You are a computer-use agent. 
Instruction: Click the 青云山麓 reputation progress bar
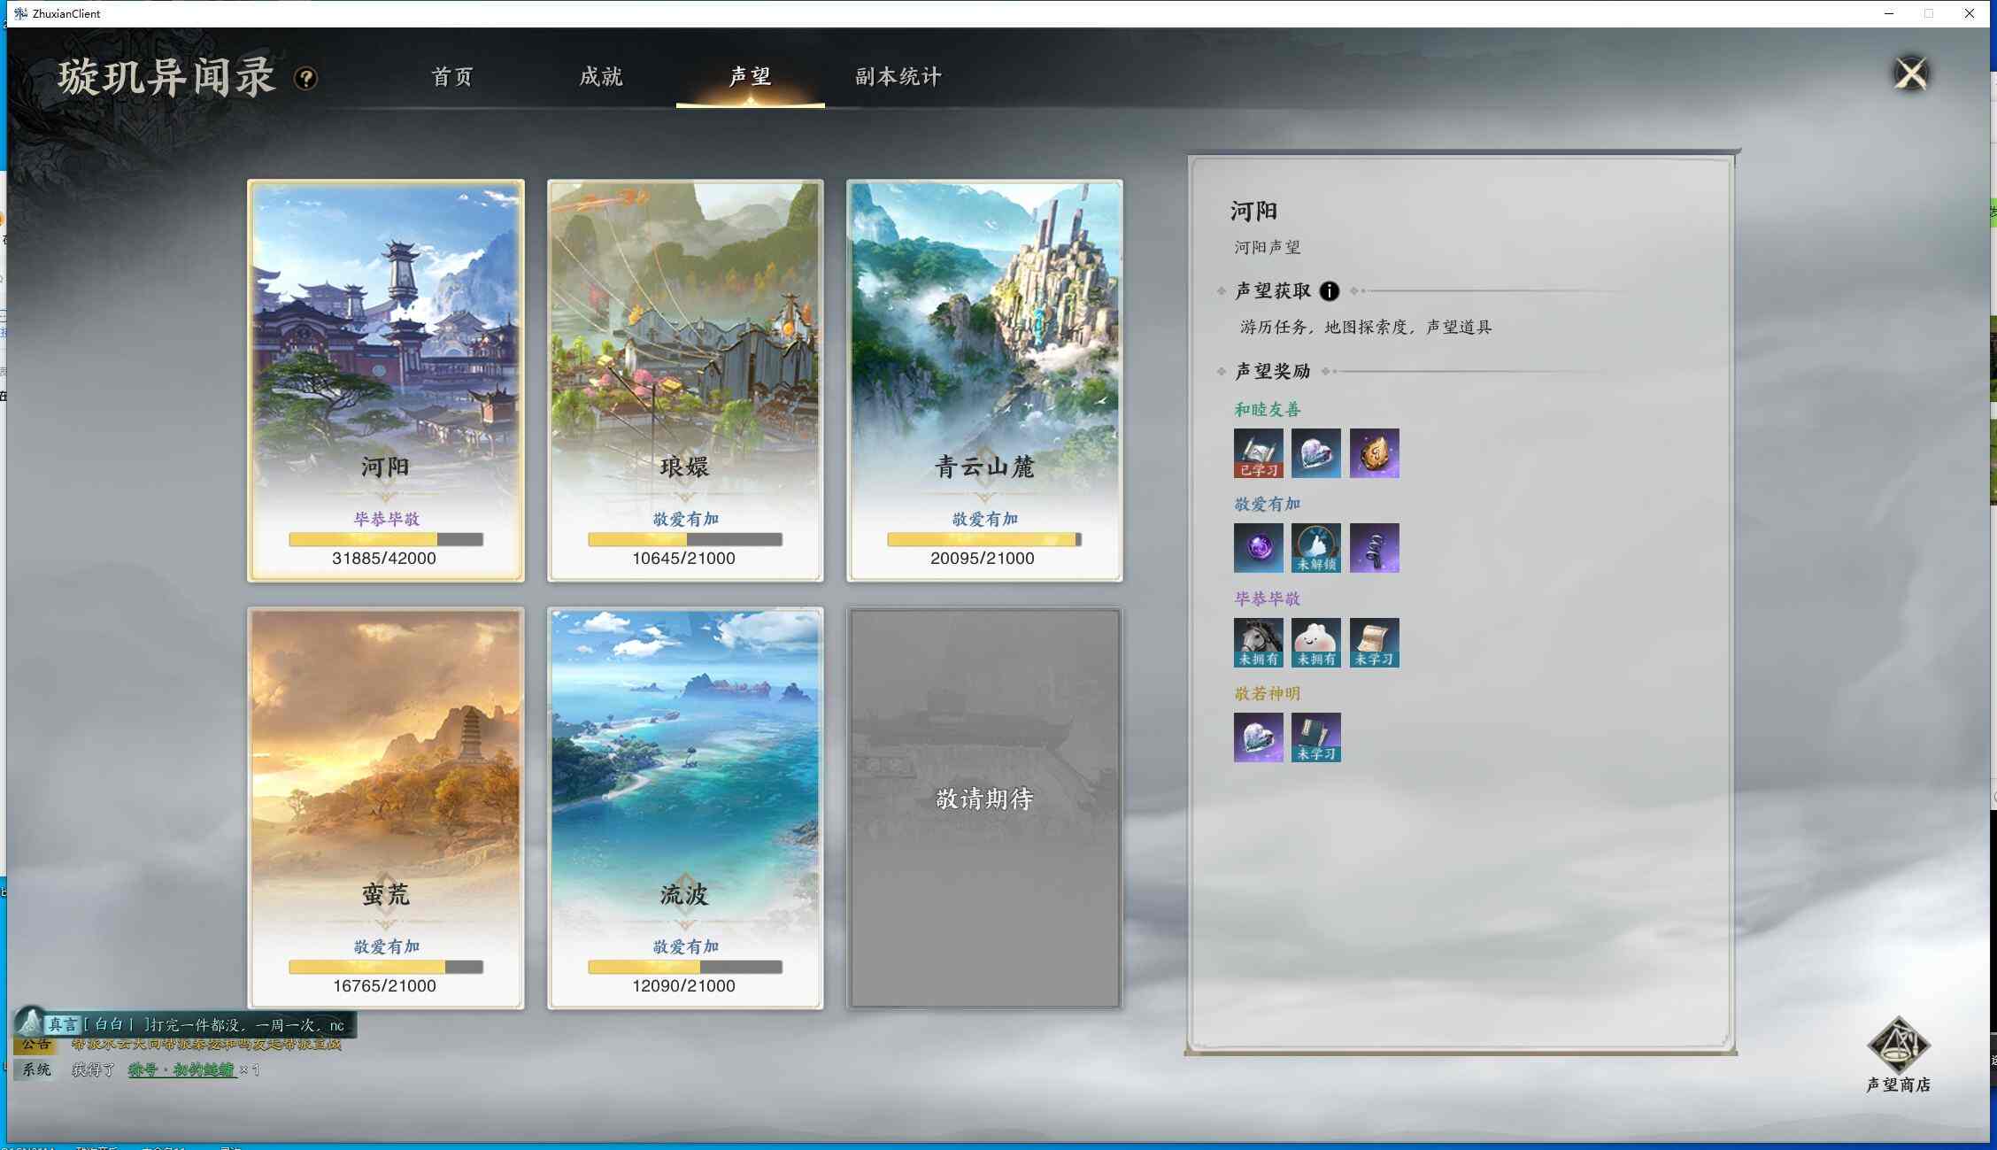(x=984, y=539)
